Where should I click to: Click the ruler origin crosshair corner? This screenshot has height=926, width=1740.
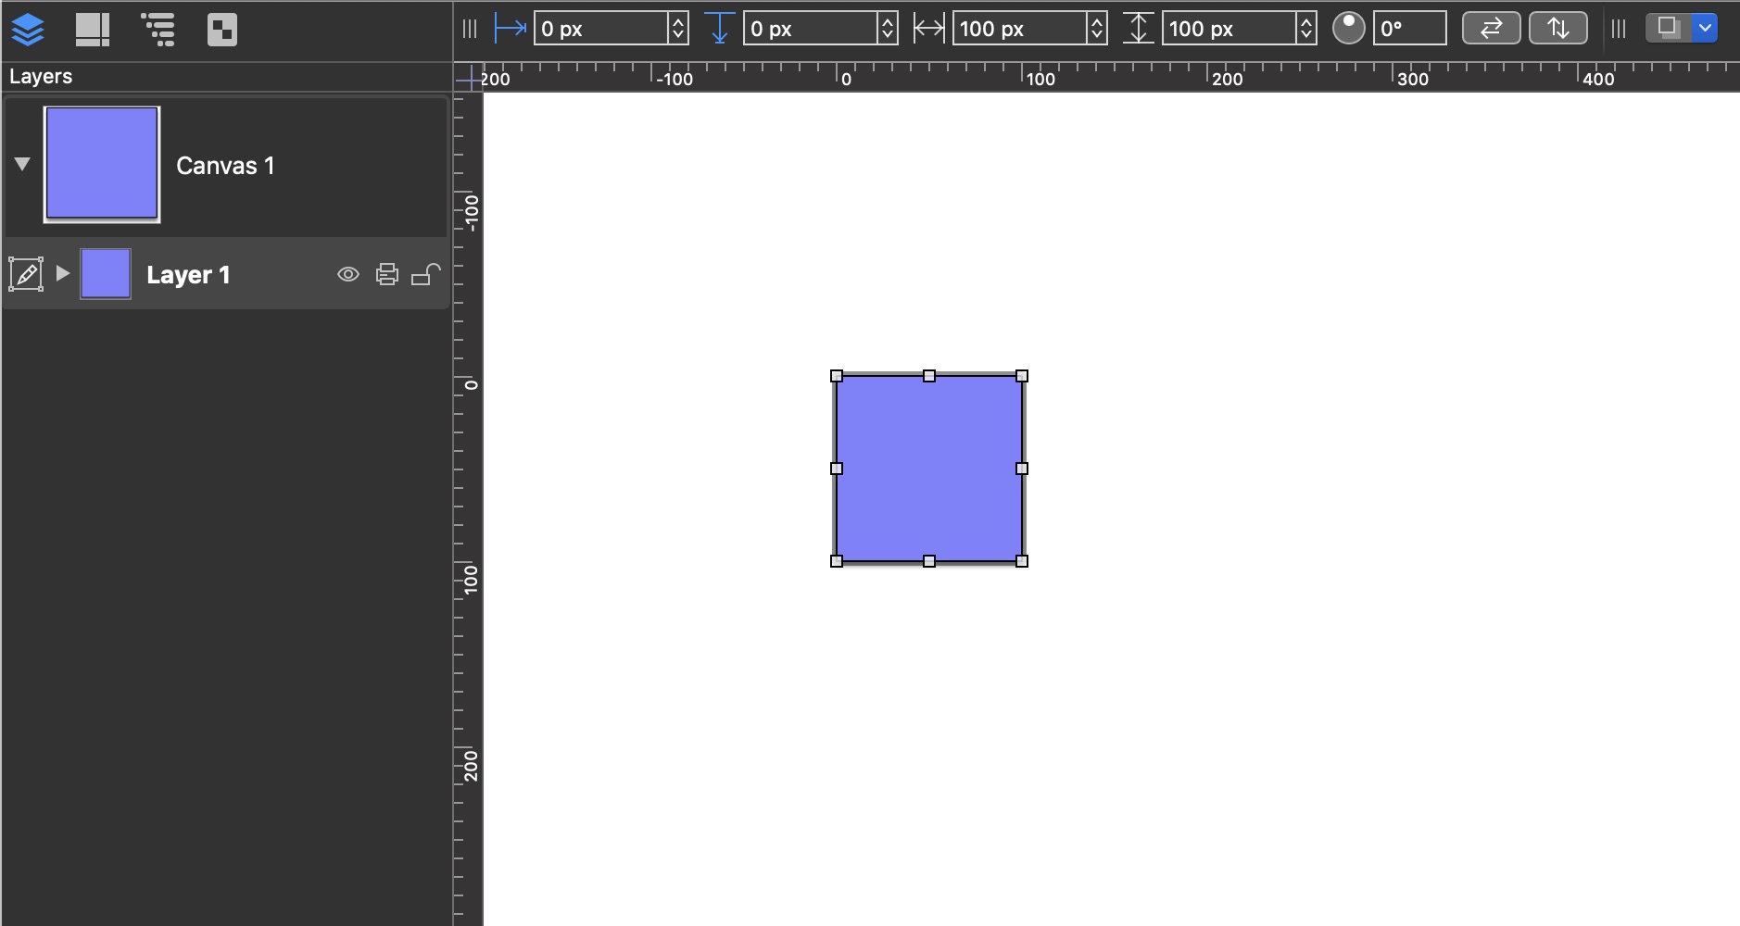(469, 79)
